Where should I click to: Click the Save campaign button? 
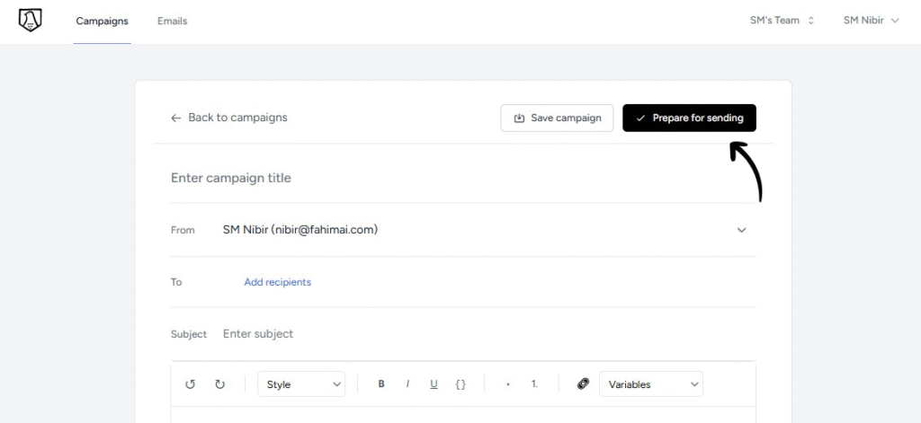pyautogui.click(x=557, y=118)
